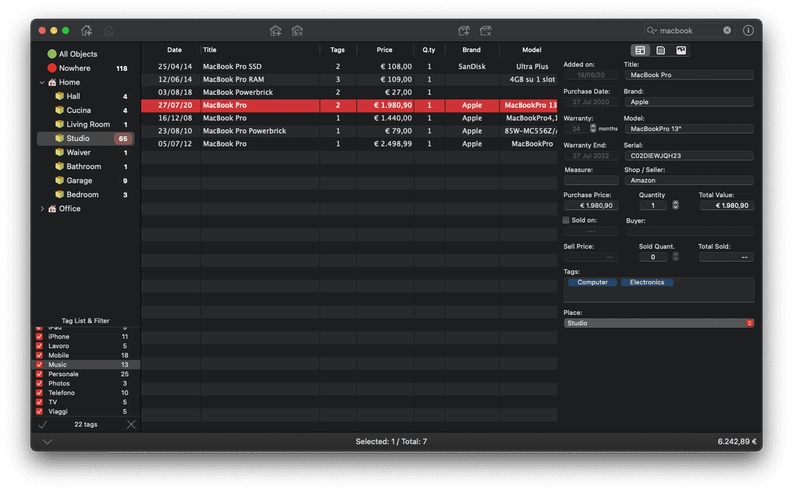Viewport: 793px width, 491px height.
Task: Switch to the notes view of the item
Action: 660,50
